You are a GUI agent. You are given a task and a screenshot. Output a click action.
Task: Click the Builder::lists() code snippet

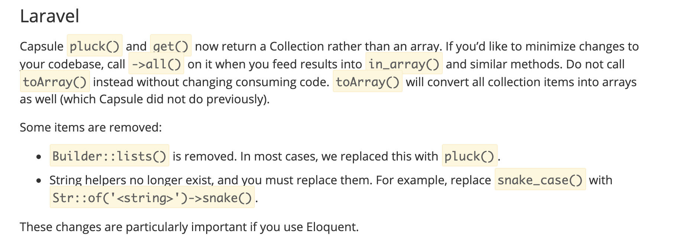pos(109,156)
